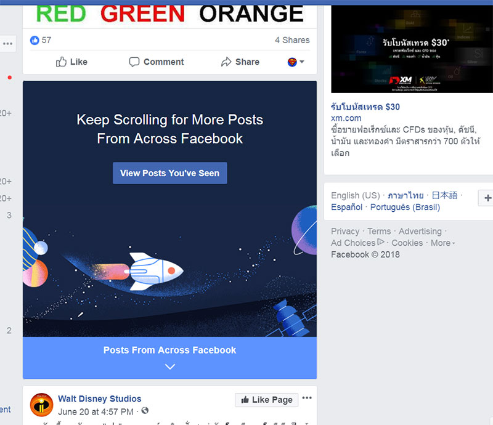Viewport: 493px width, 425px height.
Task: Open Walt Disney Studios post options ellipsis
Action: pyautogui.click(x=307, y=398)
